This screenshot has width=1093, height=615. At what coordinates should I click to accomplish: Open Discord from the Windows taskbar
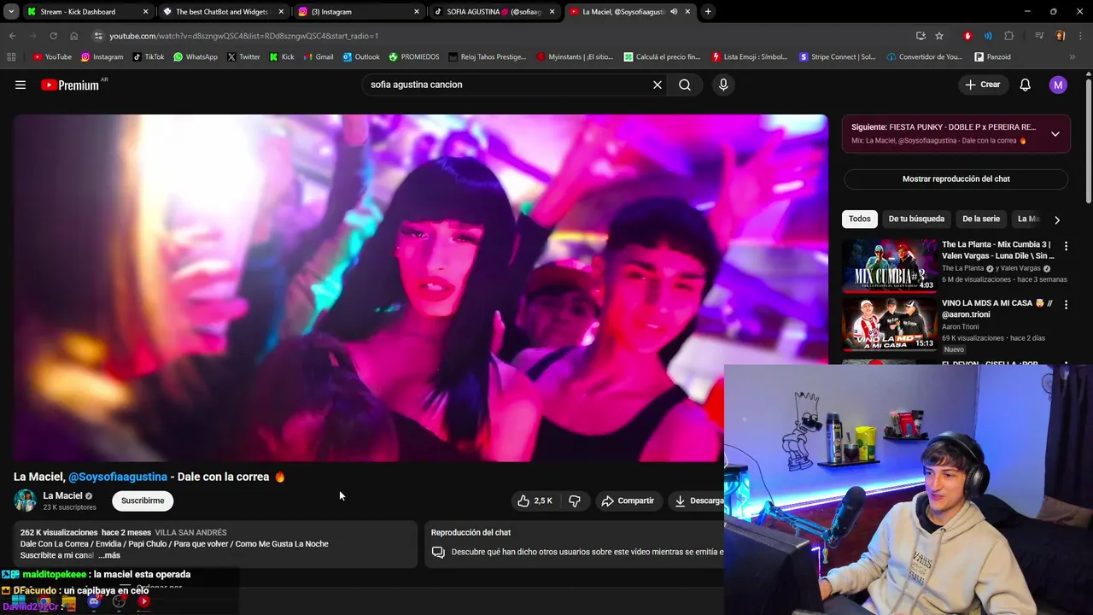(94, 601)
